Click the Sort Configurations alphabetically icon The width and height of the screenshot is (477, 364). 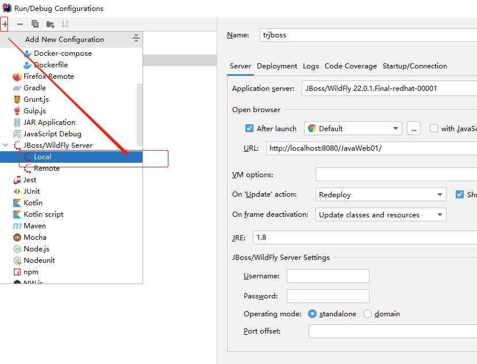65,24
